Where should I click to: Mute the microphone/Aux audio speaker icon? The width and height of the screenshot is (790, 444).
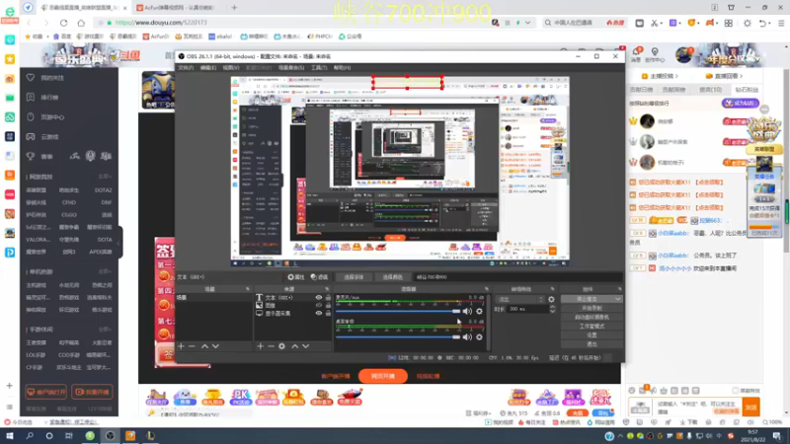pos(467,311)
